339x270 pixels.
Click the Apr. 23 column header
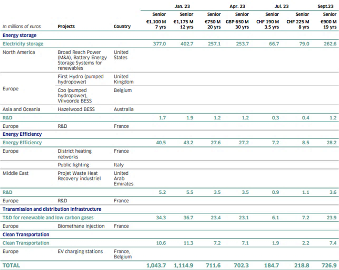point(237,6)
